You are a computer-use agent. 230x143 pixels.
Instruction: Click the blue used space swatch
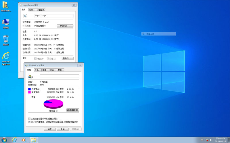(x=30, y=89)
